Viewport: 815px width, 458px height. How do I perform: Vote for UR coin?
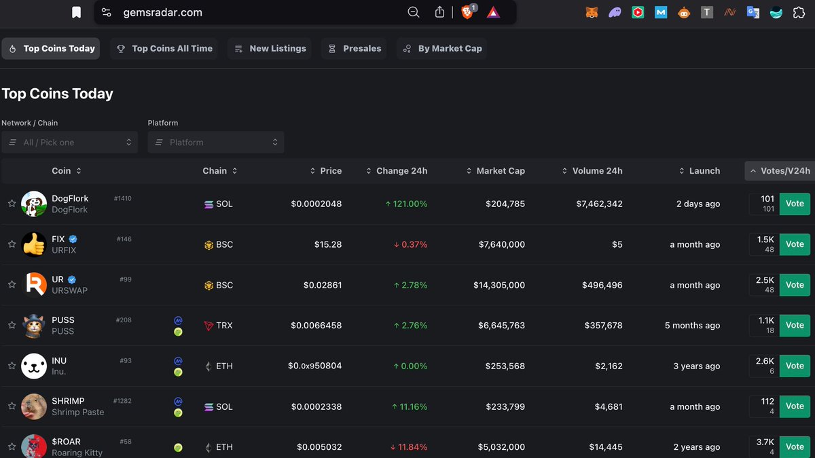point(795,285)
